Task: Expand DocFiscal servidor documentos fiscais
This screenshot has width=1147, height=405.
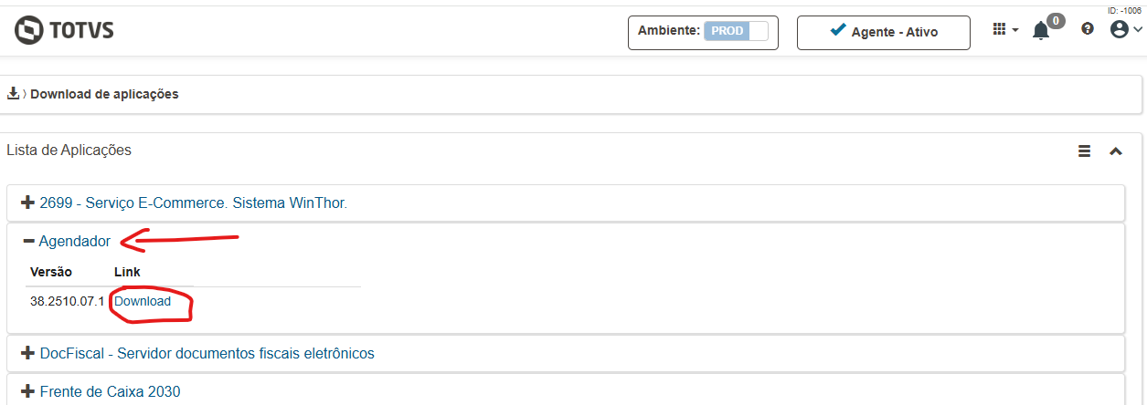Action: tap(207, 353)
